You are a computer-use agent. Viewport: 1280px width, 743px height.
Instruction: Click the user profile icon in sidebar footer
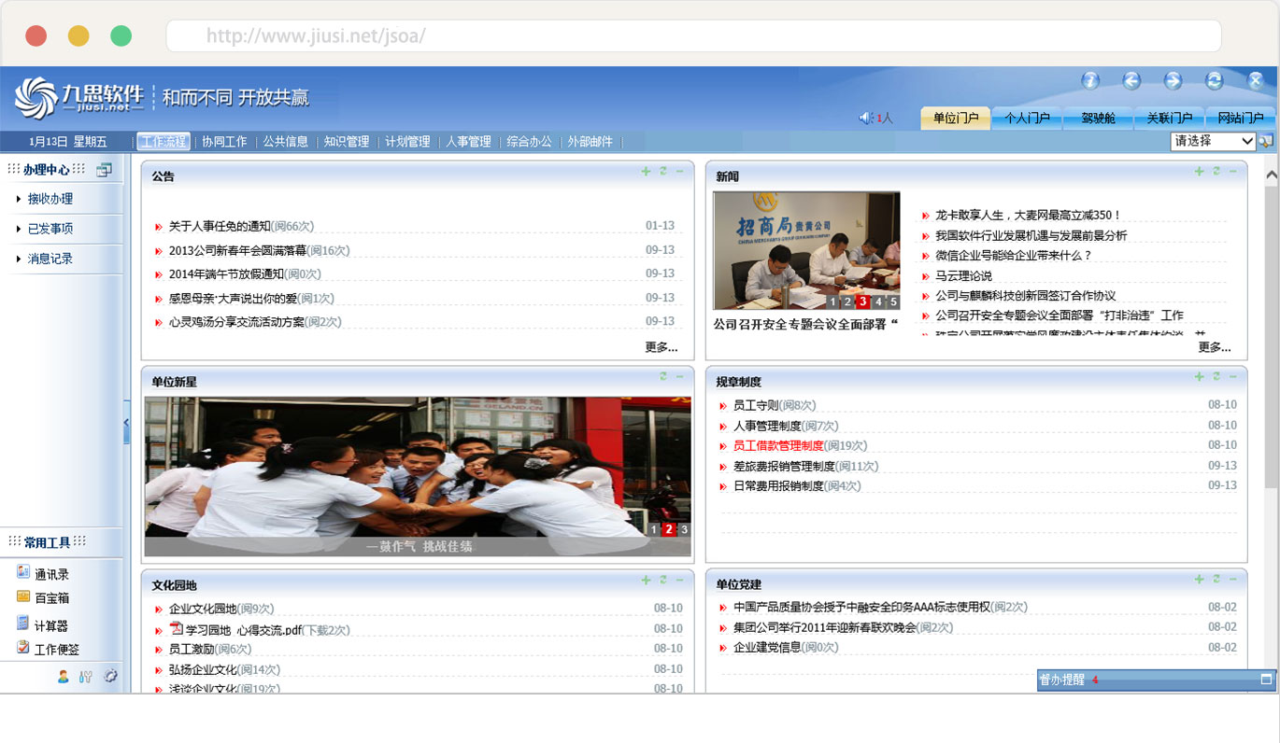[x=63, y=677]
